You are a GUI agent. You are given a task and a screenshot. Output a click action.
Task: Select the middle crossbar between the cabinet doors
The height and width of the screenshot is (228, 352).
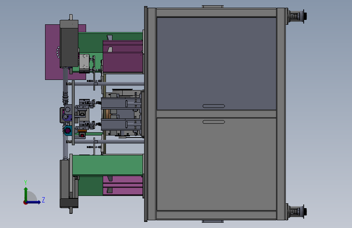click(216, 114)
